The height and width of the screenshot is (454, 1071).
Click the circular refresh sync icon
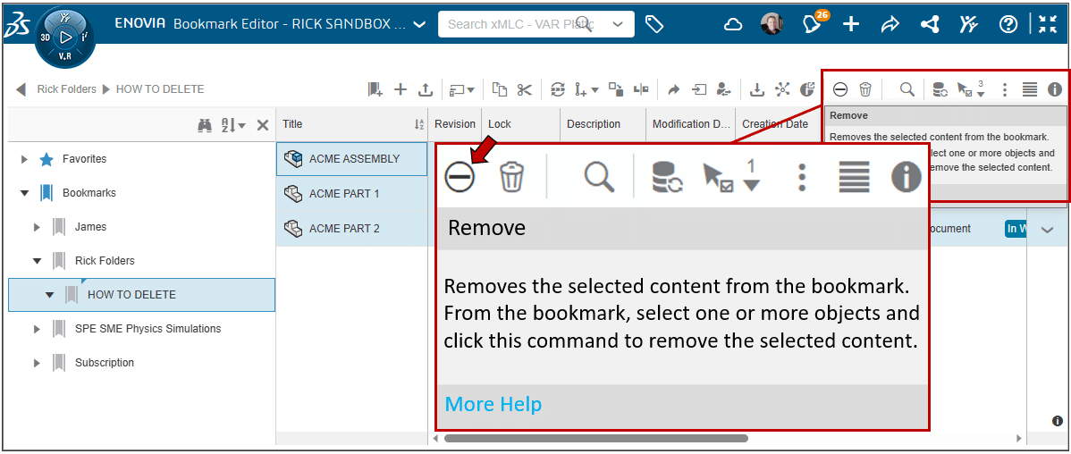point(559,88)
